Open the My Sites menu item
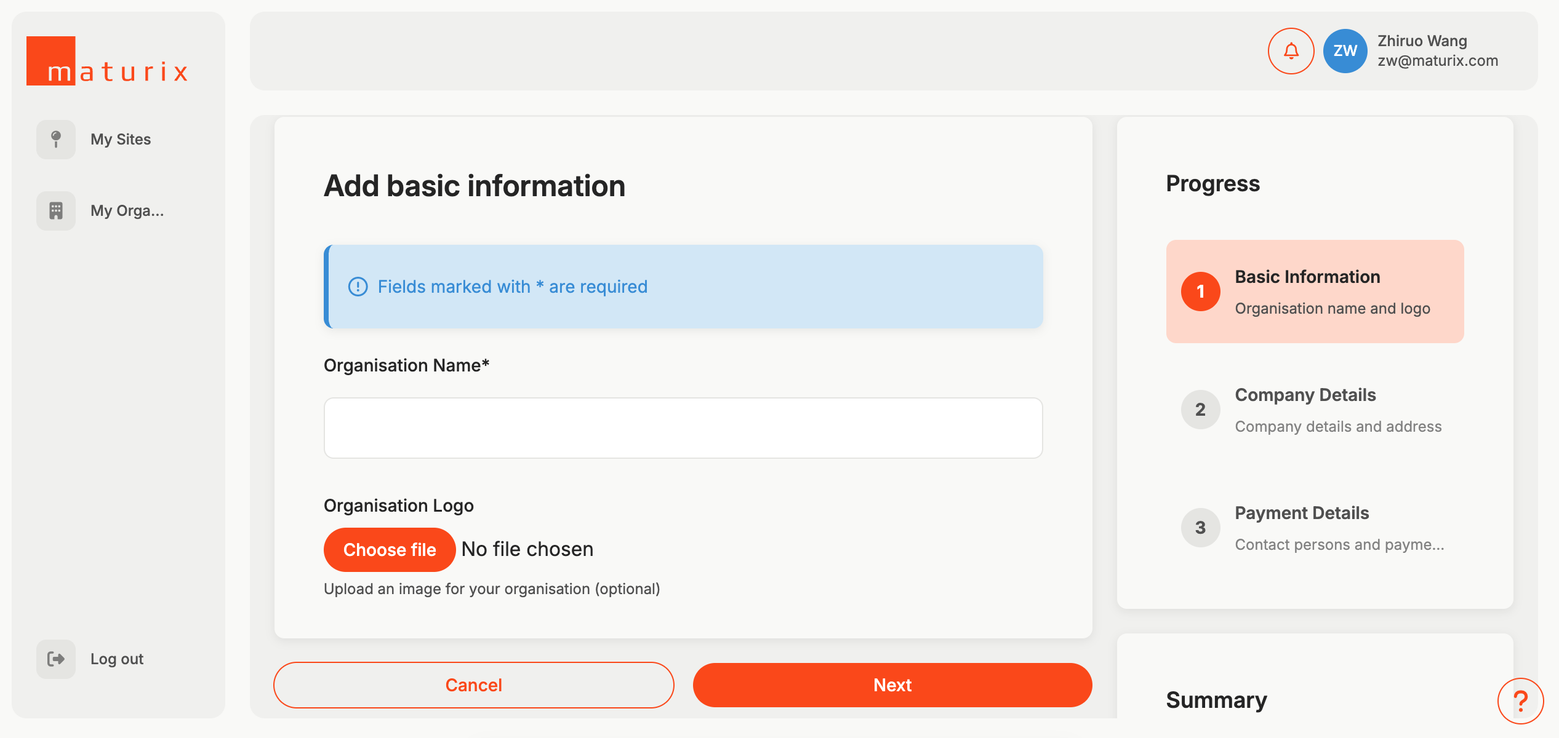 [x=121, y=140]
